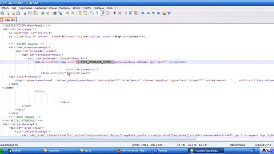Click the Dos\Windows line-ending status field
The height and width of the screenshot is (154, 274).
coord(237,145)
